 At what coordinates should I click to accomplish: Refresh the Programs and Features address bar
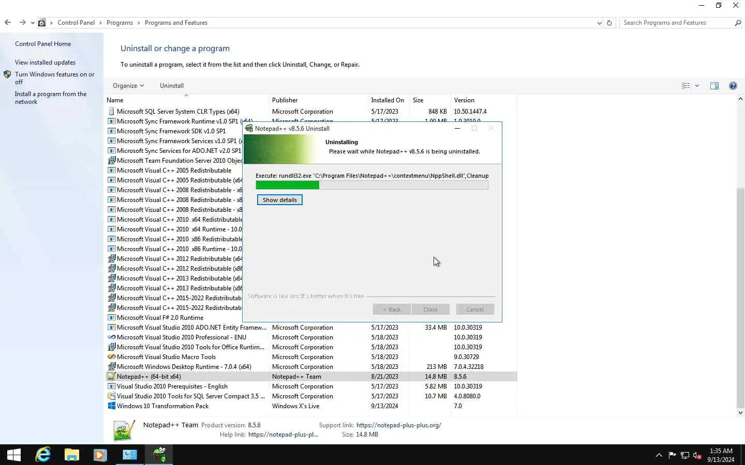tap(609, 23)
